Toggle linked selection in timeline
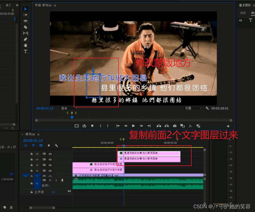 point(41,146)
